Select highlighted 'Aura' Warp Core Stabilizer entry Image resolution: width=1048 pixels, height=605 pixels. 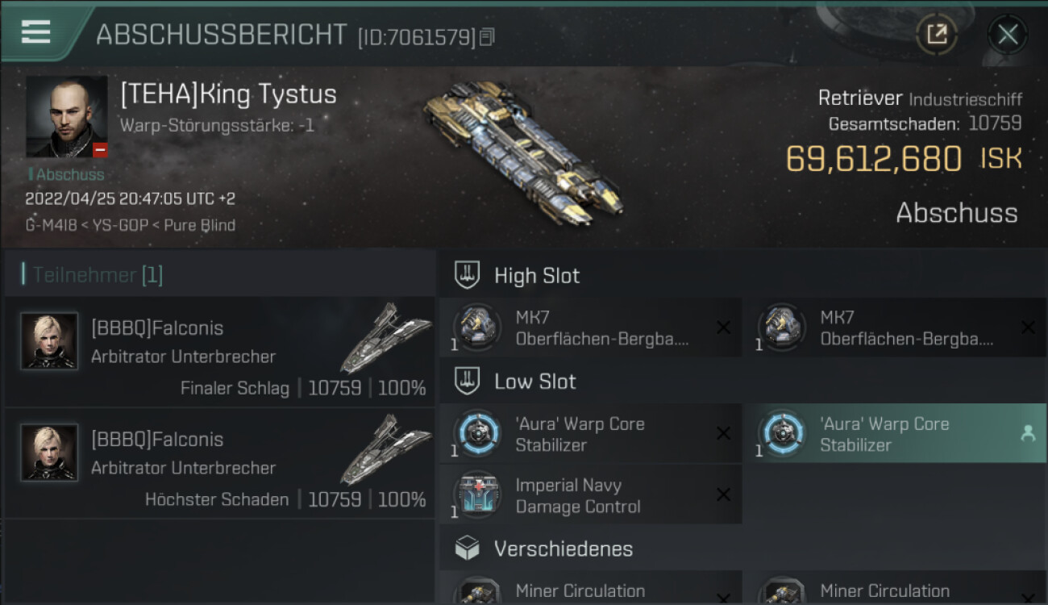point(895,434)
